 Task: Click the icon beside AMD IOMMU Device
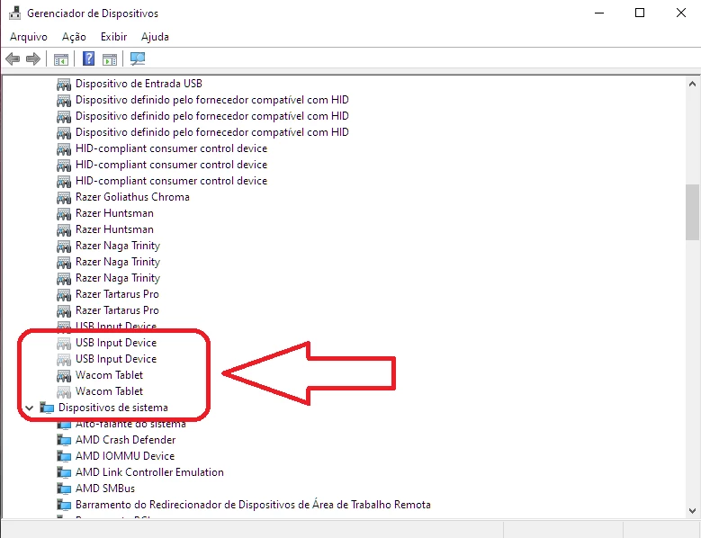64,456
